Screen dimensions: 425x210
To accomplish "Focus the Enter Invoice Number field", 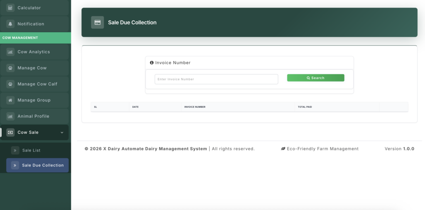I will (216, 79).
